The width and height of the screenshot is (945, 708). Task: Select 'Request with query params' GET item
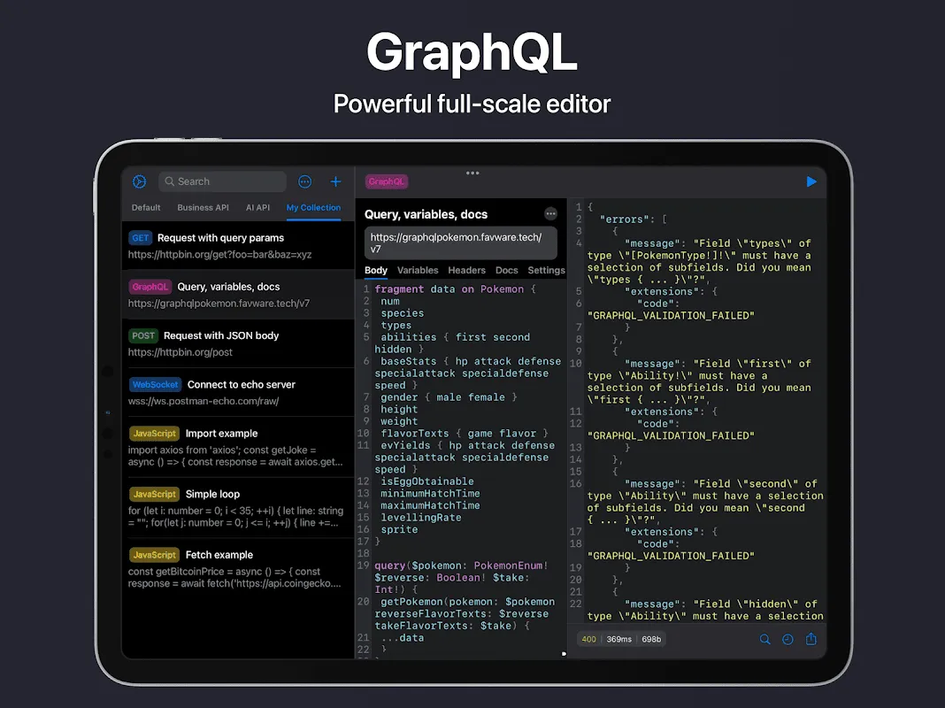(x=238, y=245)
